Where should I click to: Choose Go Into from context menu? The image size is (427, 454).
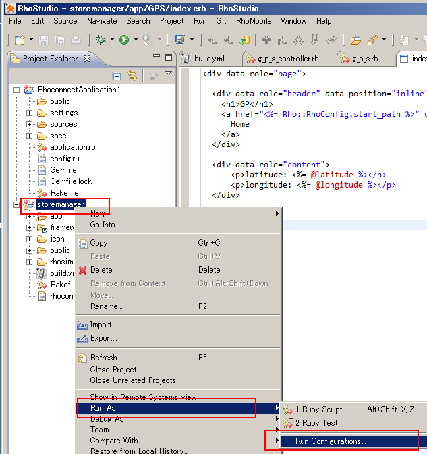[x=178, y=225]
